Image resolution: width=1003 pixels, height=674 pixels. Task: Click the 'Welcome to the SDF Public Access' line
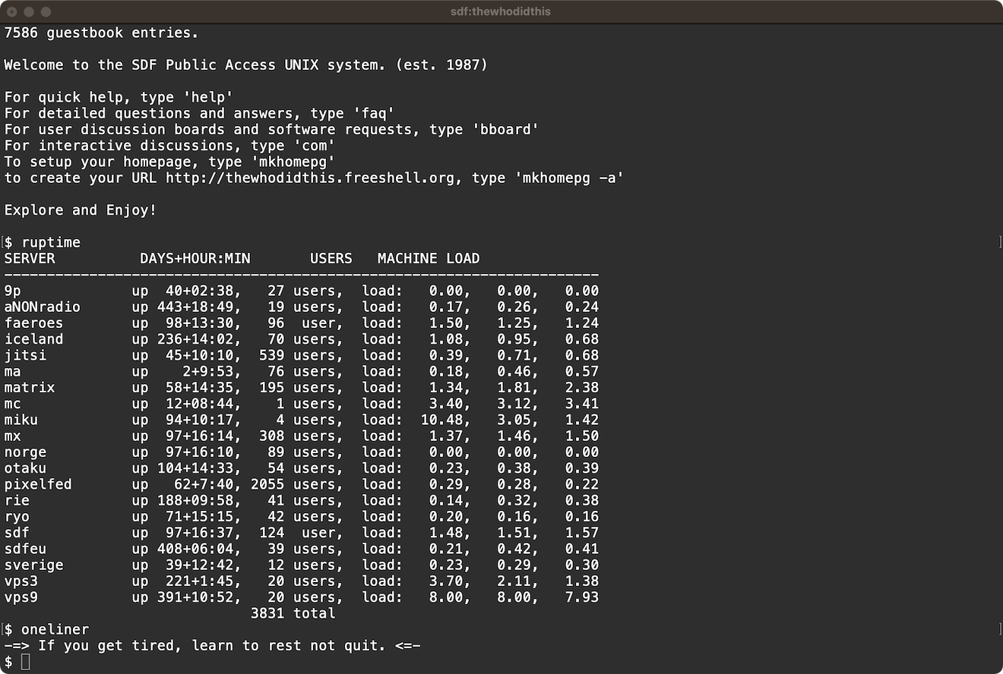pos(246,65)
